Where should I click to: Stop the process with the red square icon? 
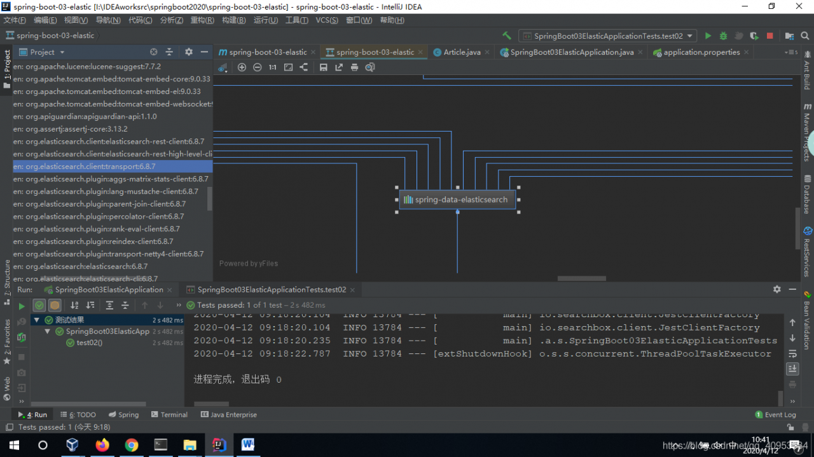coord(769,36)
